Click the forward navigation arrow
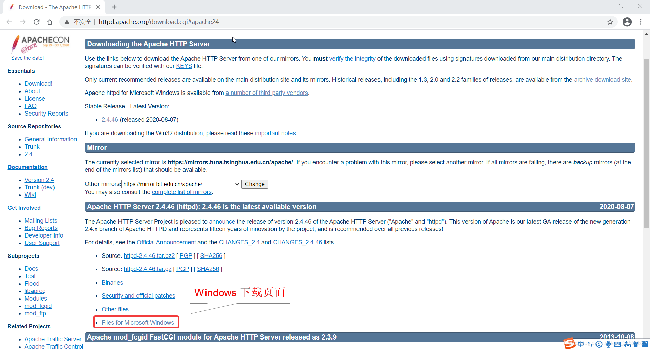Image resolution: width=650 pixels, height=349 pixels. pos(23,22)
